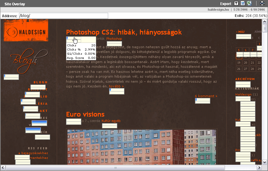
Task: Click the horizontal scrollbar left arrow
Action: coord(3,168)
